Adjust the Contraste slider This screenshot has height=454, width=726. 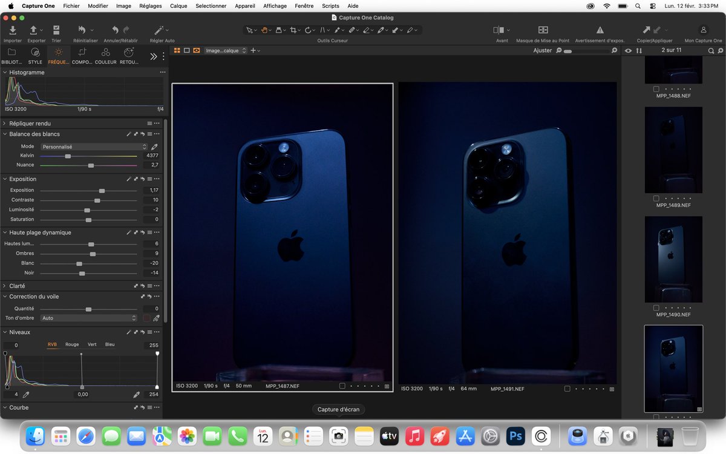pos(88,200)
